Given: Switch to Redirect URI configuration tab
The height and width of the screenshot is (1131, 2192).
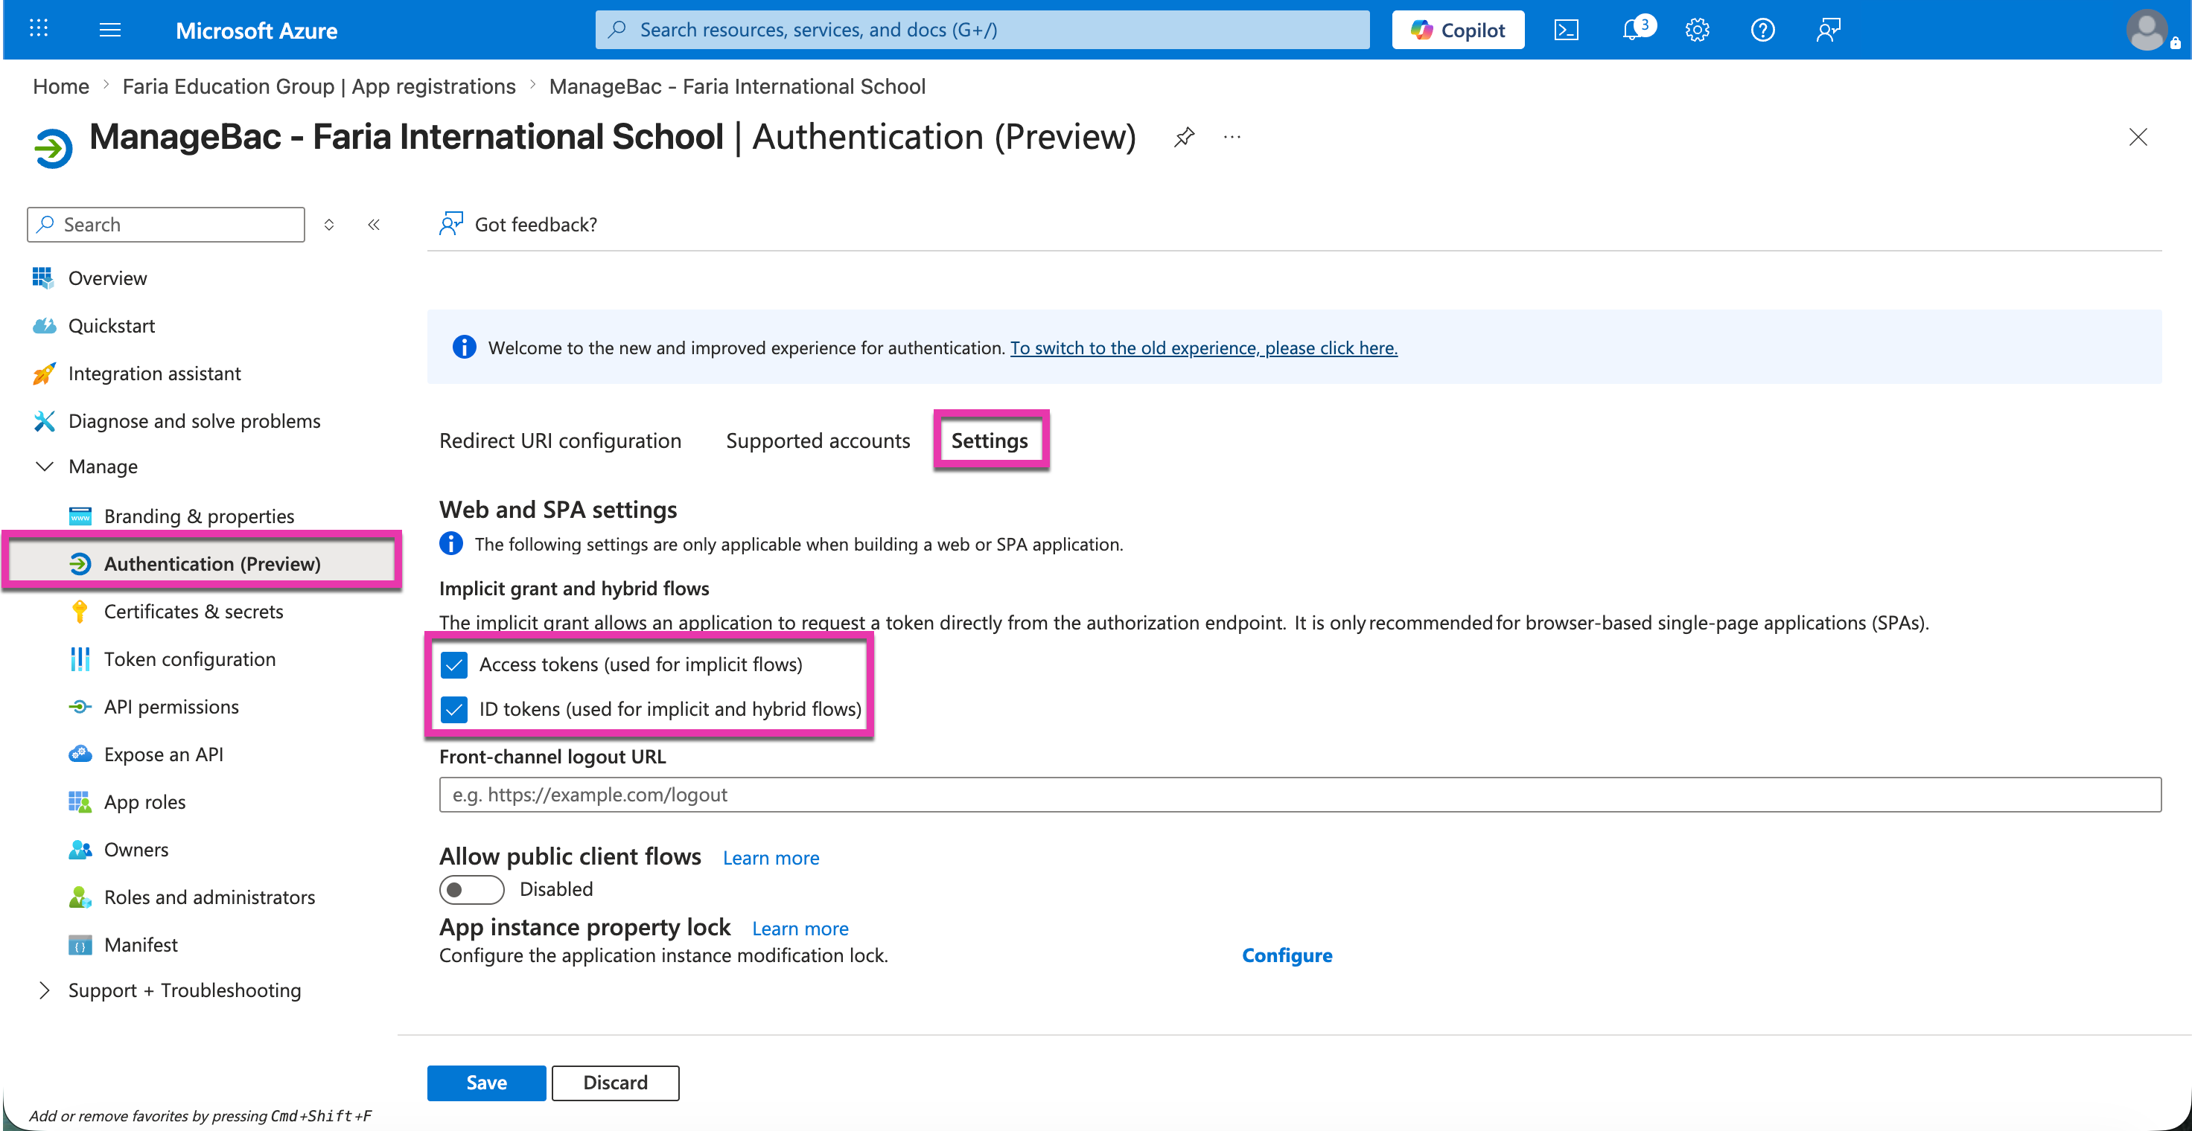Looking at the screenshot, I should [x=560, y=440].
